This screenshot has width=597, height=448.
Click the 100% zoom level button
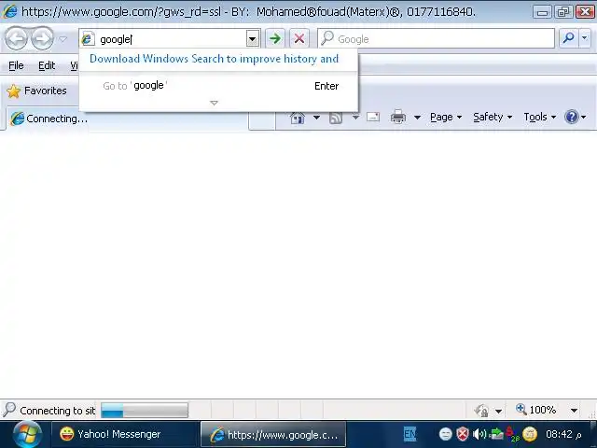(x=536, y=410)
